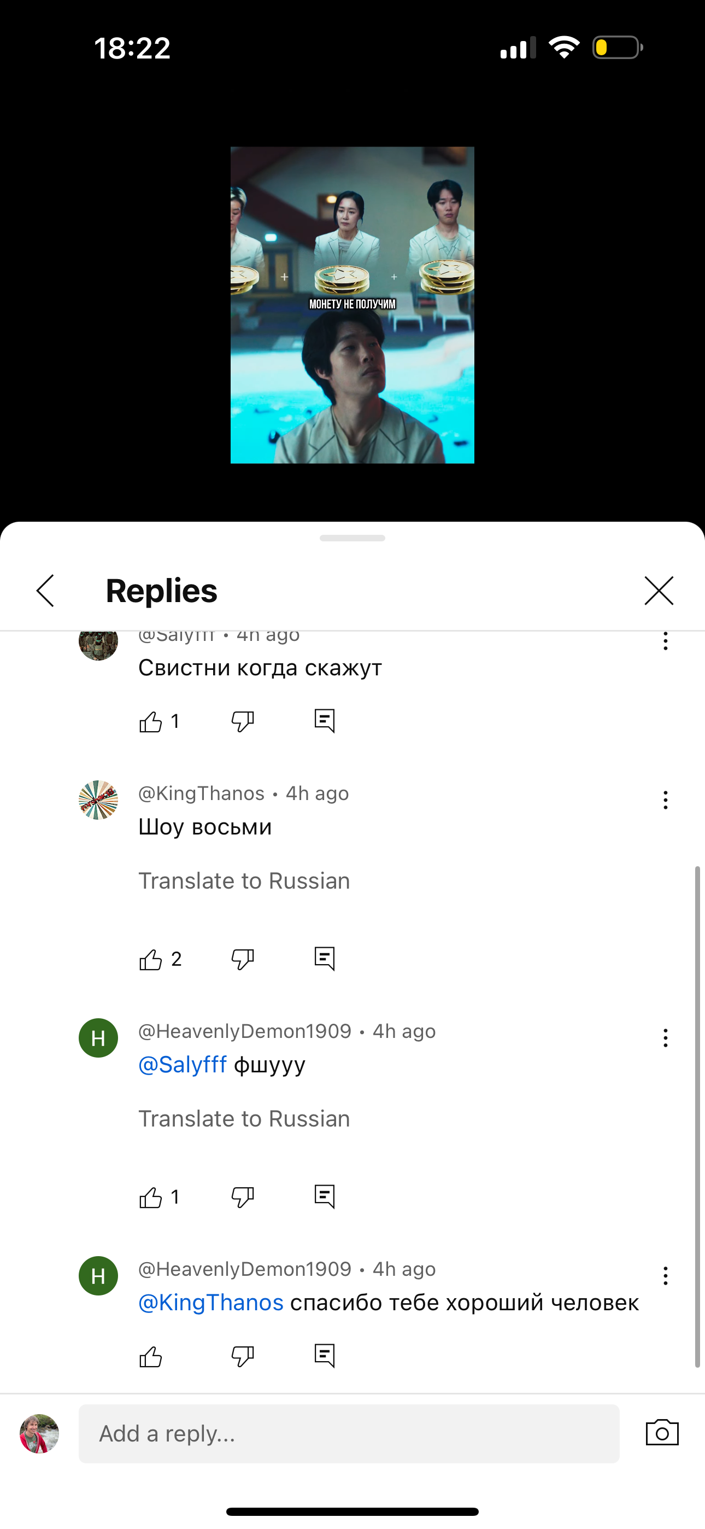Open more options for KingThanos comment

(x=665, y=800)
